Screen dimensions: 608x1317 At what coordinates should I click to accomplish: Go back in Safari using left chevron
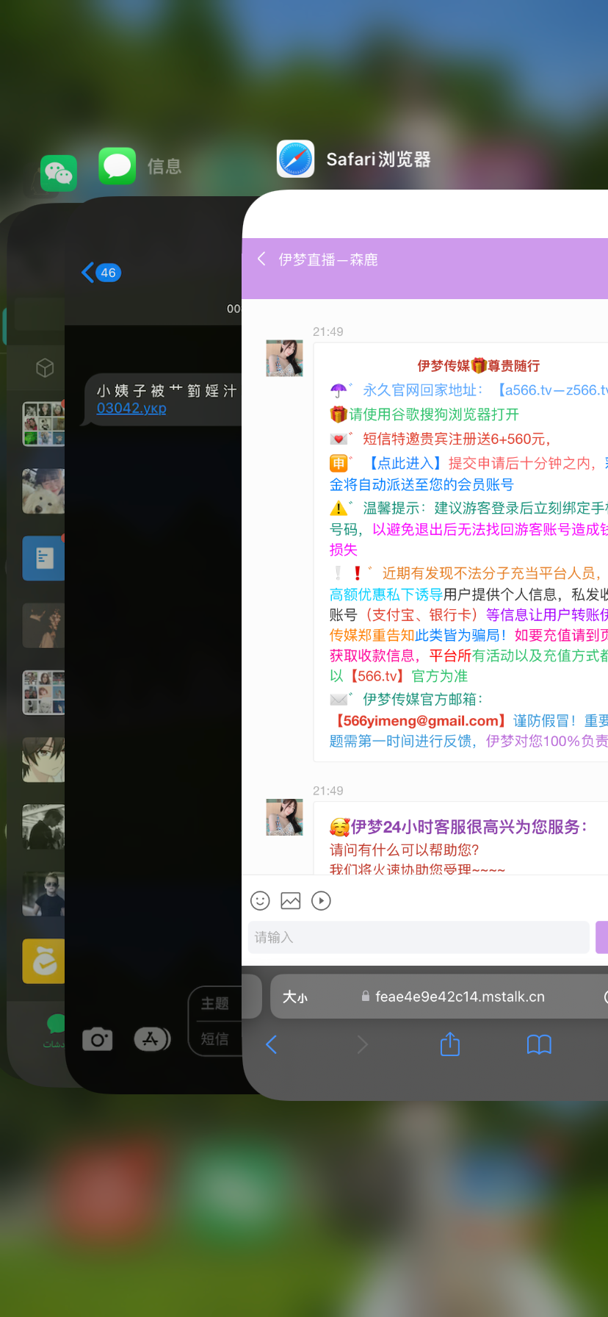point(271,1044)
